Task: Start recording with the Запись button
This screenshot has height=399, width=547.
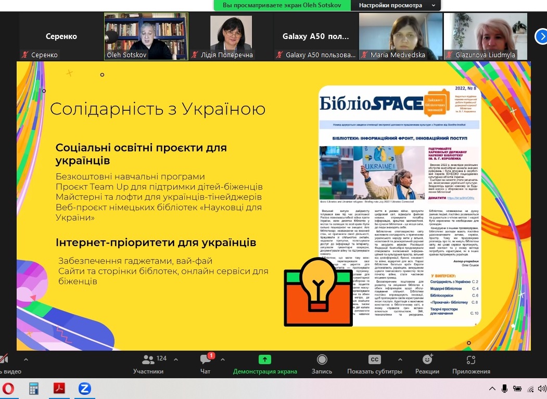Action: coord(322,364)
